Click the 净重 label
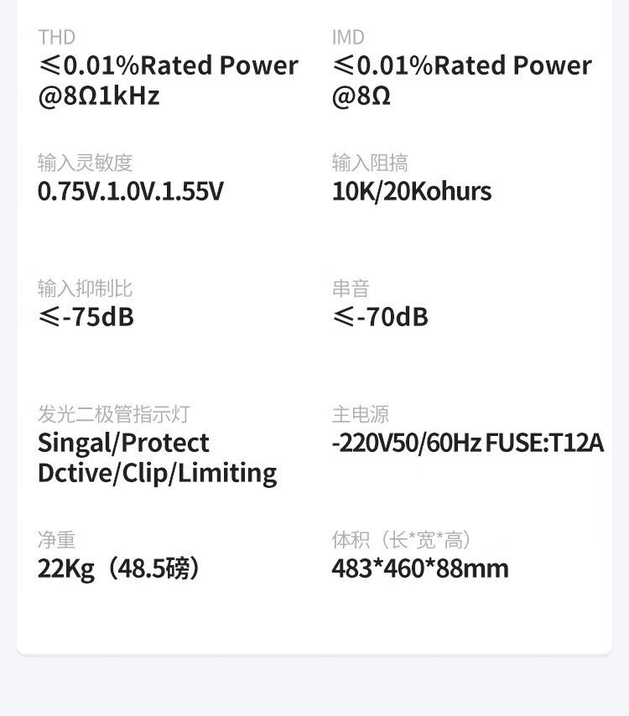Image resolution: width=629 pixels, height=716 pixels. coord(56,540)
